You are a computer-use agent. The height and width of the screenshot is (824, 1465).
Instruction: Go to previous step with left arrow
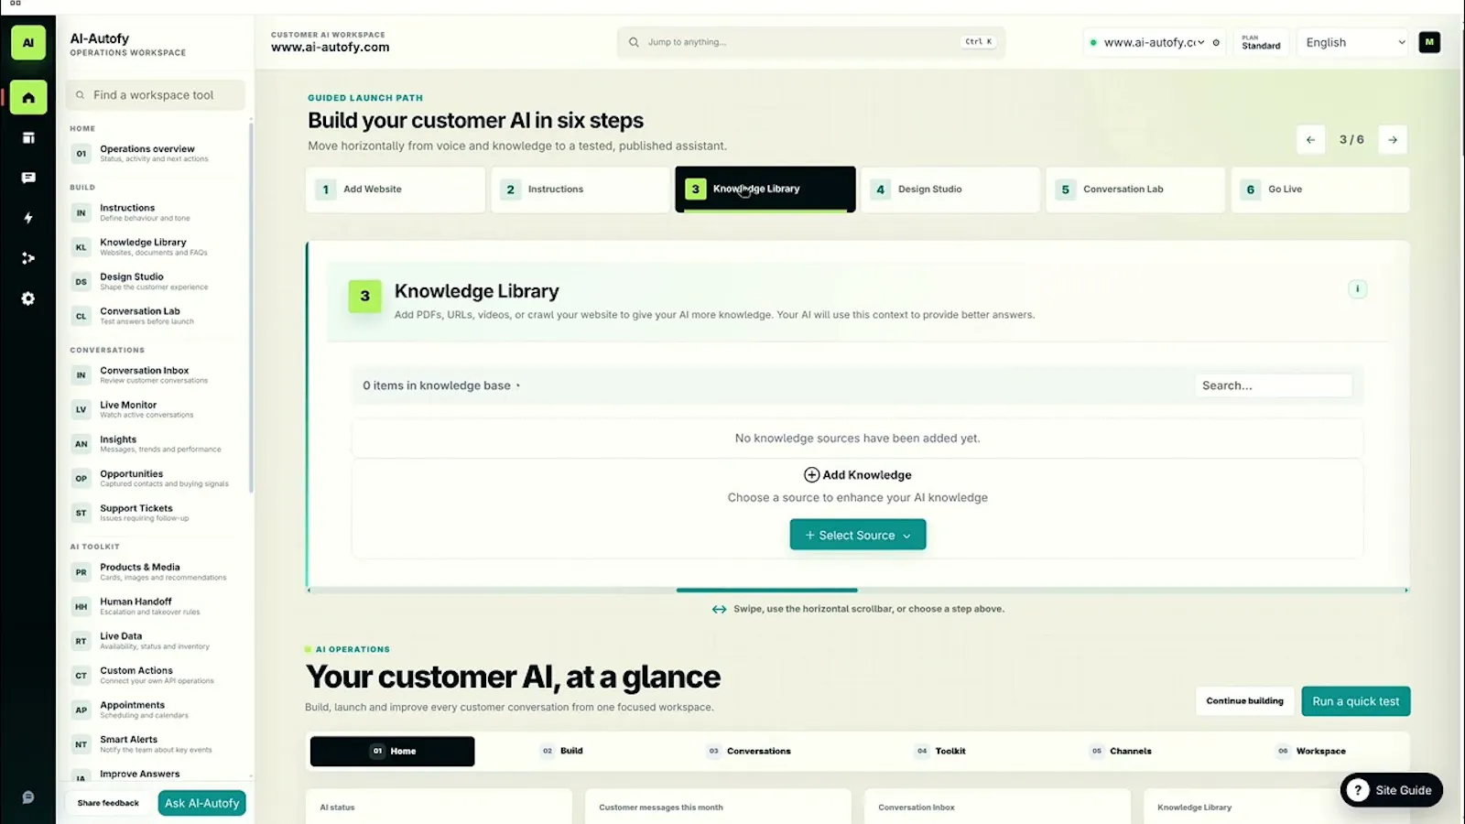pos(1310,140)
